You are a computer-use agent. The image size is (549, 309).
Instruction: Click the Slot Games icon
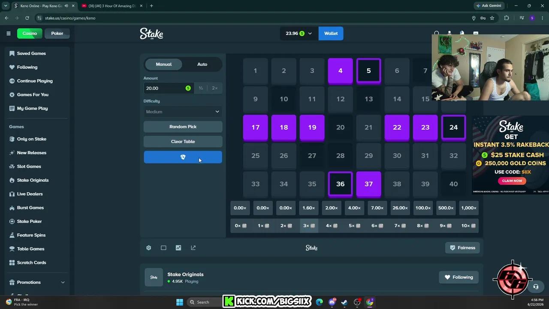coord(12,167)
